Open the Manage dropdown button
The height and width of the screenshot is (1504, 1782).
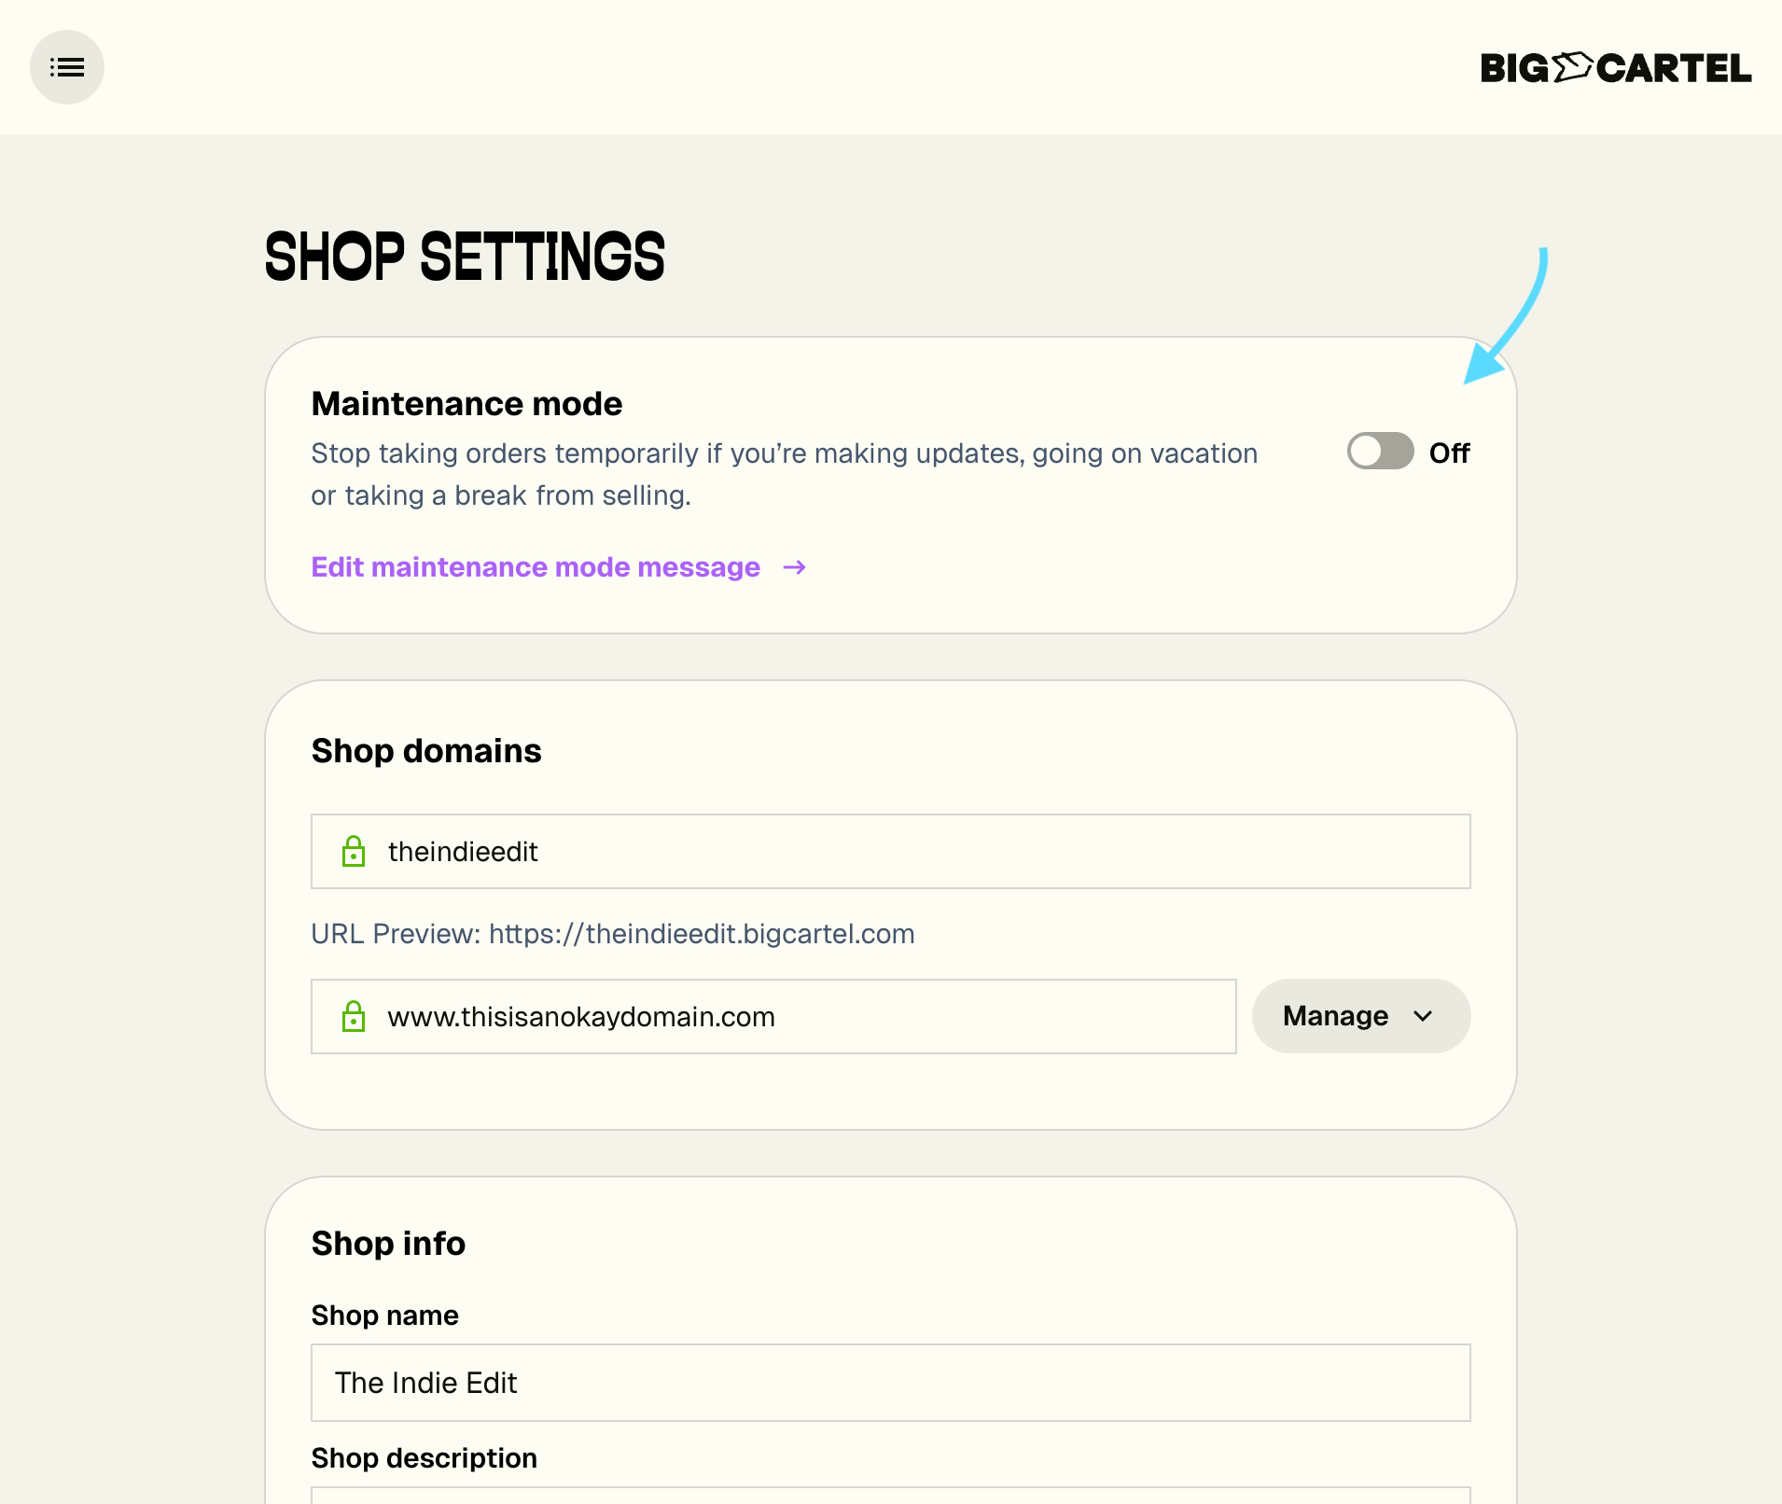pyautogui.click(x=1360, y=1016)
